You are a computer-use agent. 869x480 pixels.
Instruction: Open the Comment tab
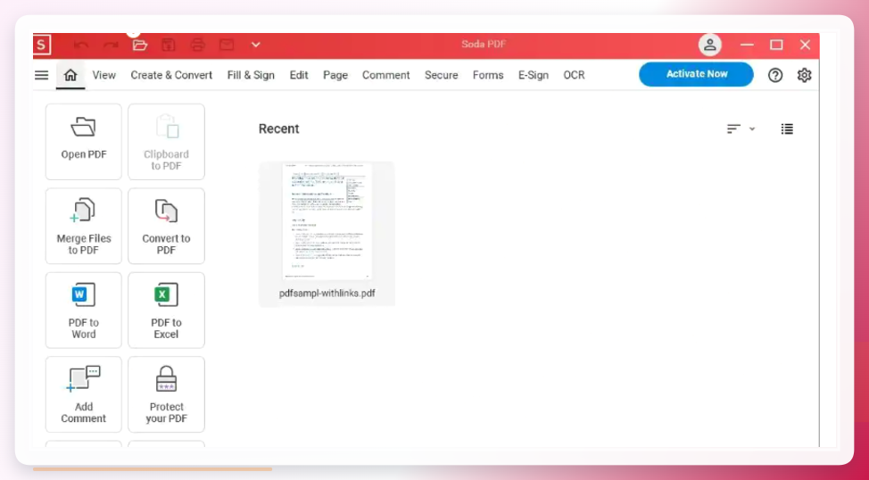385,75
